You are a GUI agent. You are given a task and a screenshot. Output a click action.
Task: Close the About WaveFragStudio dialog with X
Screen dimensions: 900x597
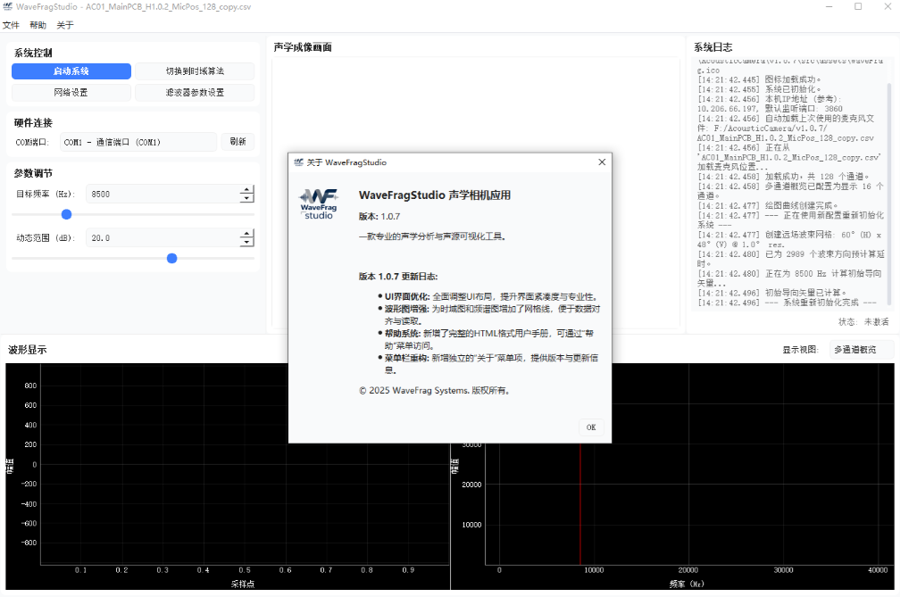click(601, 162)
